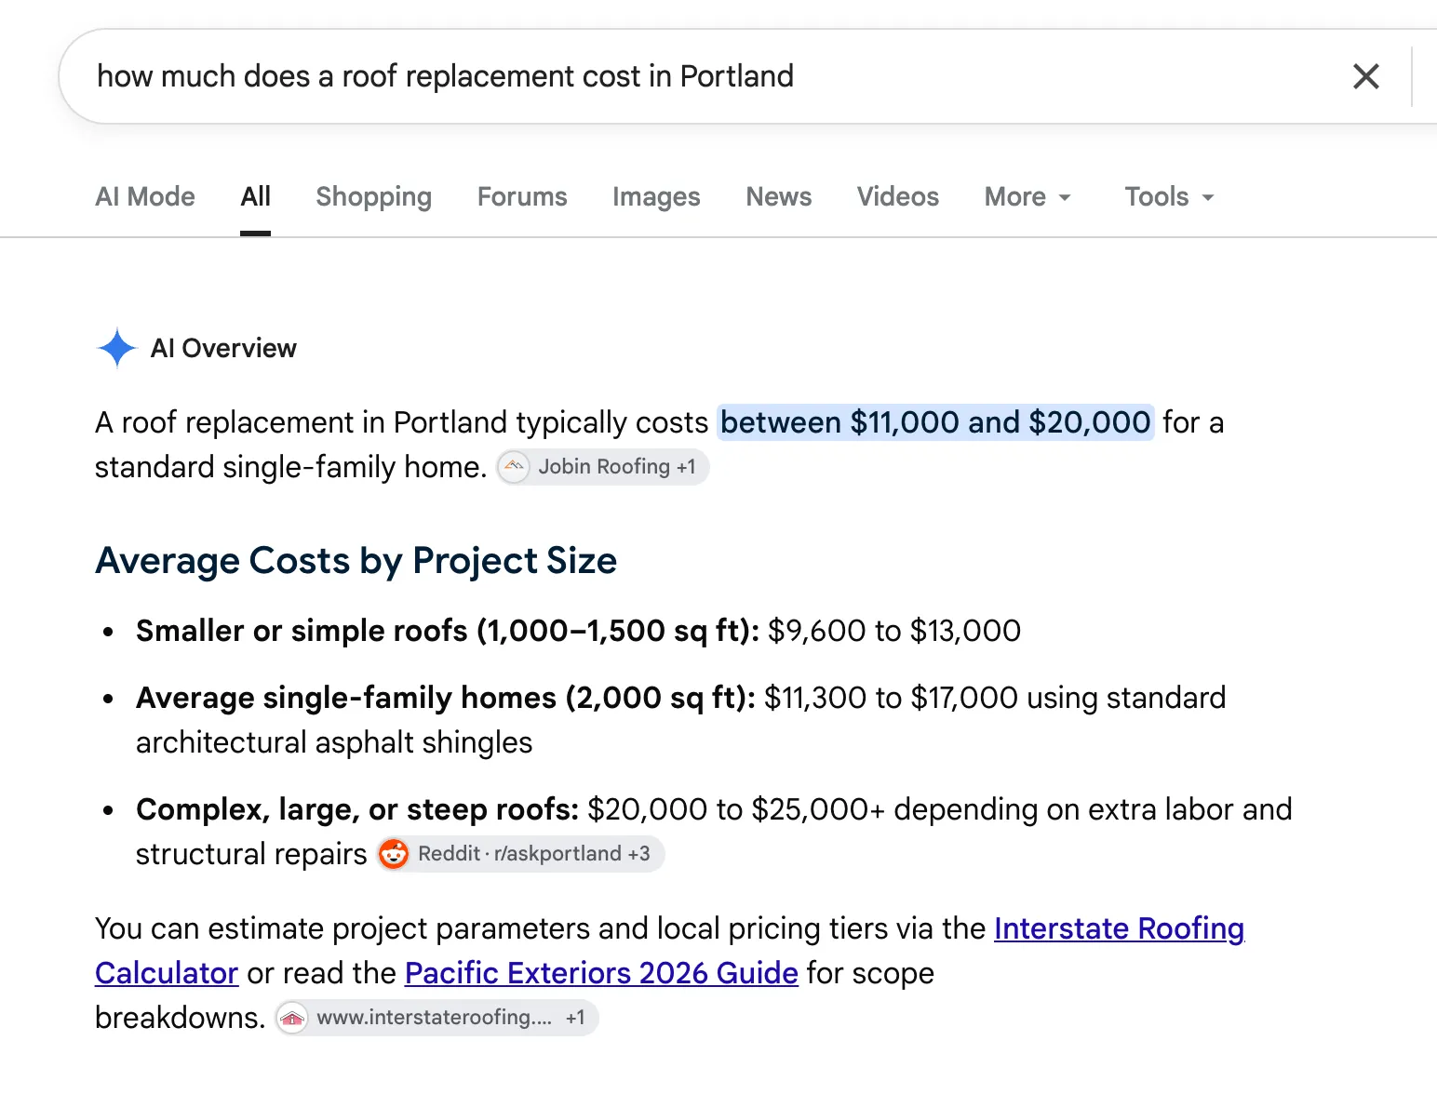Click 'Average single-family homes (2,000 sq ft):' text
The height and width of the screenshot is (1094, 1437).
point(446,698)
